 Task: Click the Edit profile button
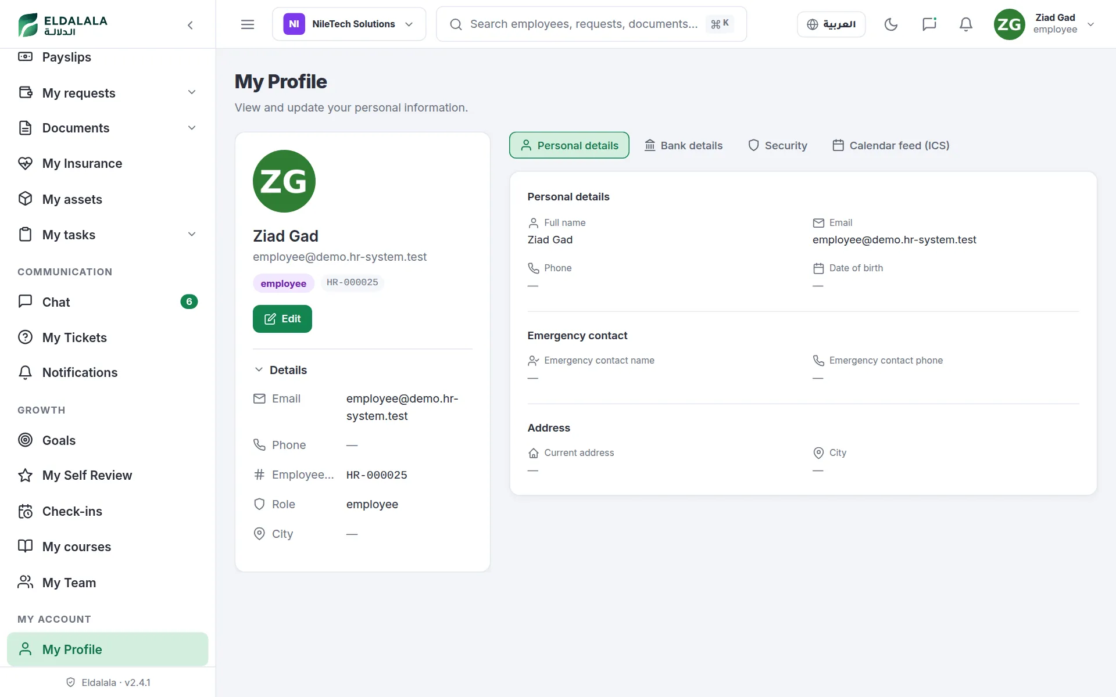[282, 319]
